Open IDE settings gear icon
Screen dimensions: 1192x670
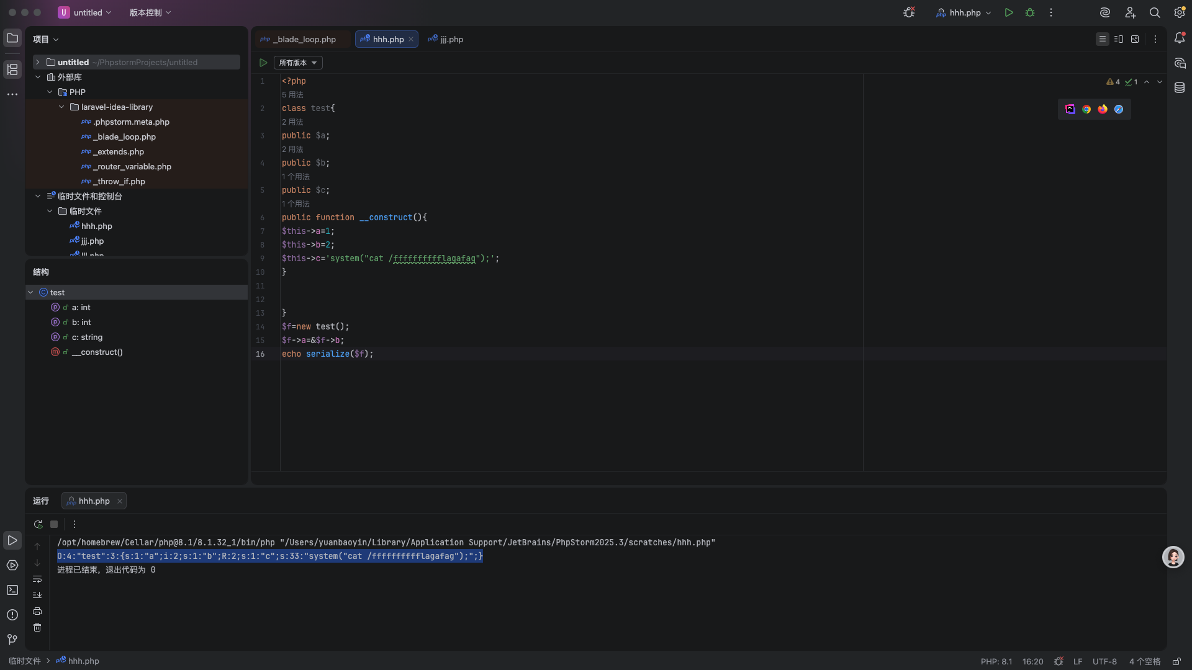[x=1180, y=12]
